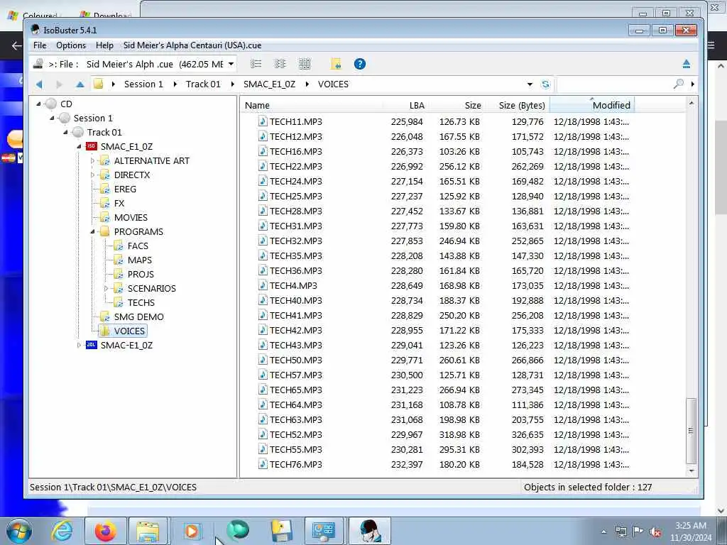Viewport: 727px width, 545px height.
Task: Click the search magnifier icon
Action: tap(678, 84)
